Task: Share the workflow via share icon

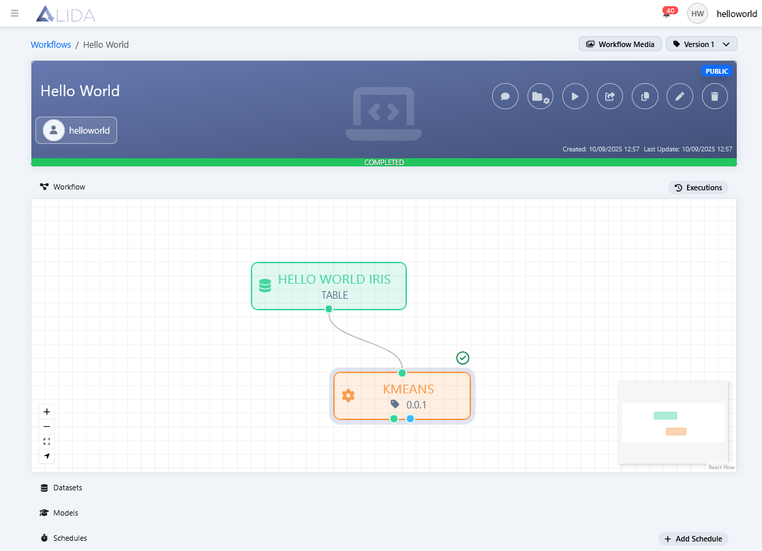Action: 610,96
